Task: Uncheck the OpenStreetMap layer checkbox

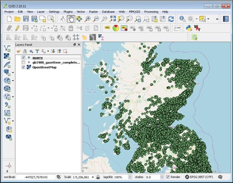Action: point(23,67)
